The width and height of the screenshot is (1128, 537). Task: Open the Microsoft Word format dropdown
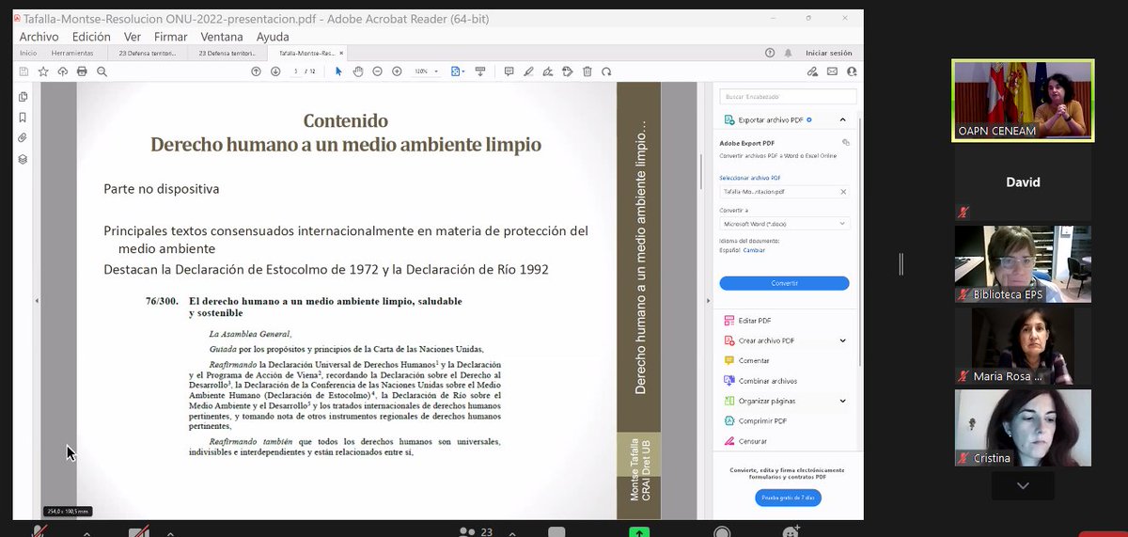click(785, 224)
